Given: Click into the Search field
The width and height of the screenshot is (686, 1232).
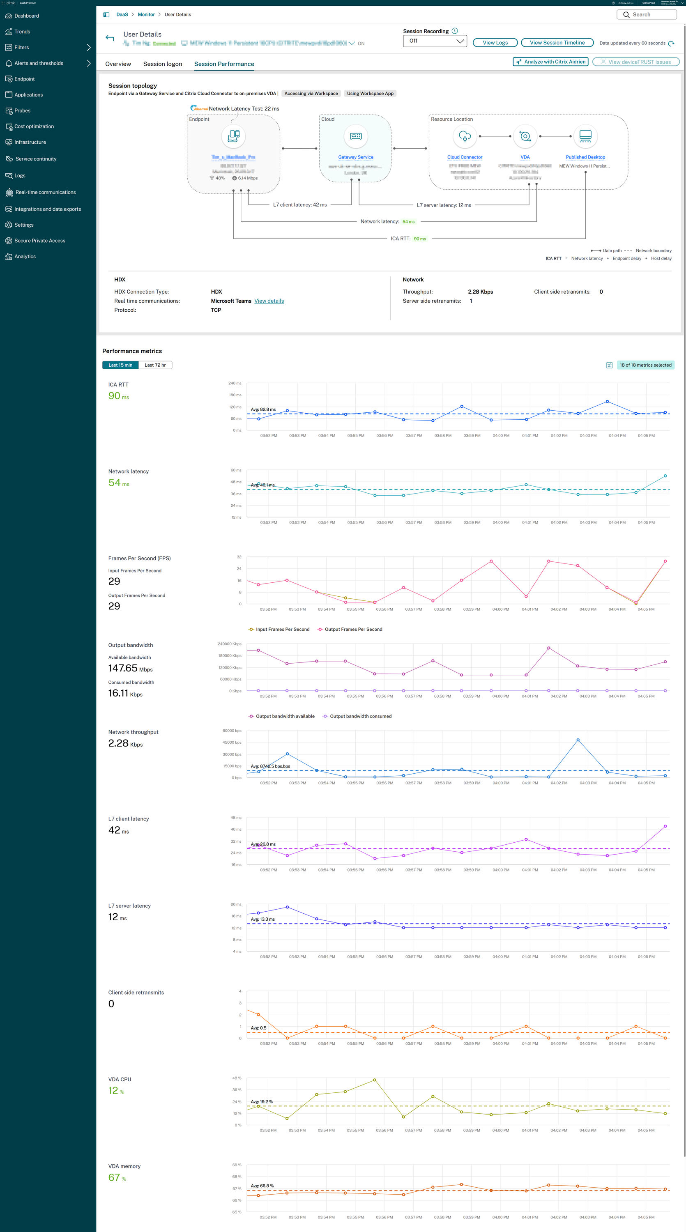Looking at the screenshot, I should (647, 14).
